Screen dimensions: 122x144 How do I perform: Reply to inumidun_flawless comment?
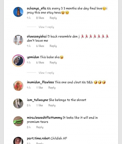[x=52, y=88]
